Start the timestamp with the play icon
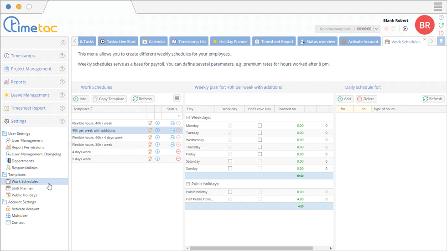The width and height of the screenshot is (447, 251). [x=405, y=29]
